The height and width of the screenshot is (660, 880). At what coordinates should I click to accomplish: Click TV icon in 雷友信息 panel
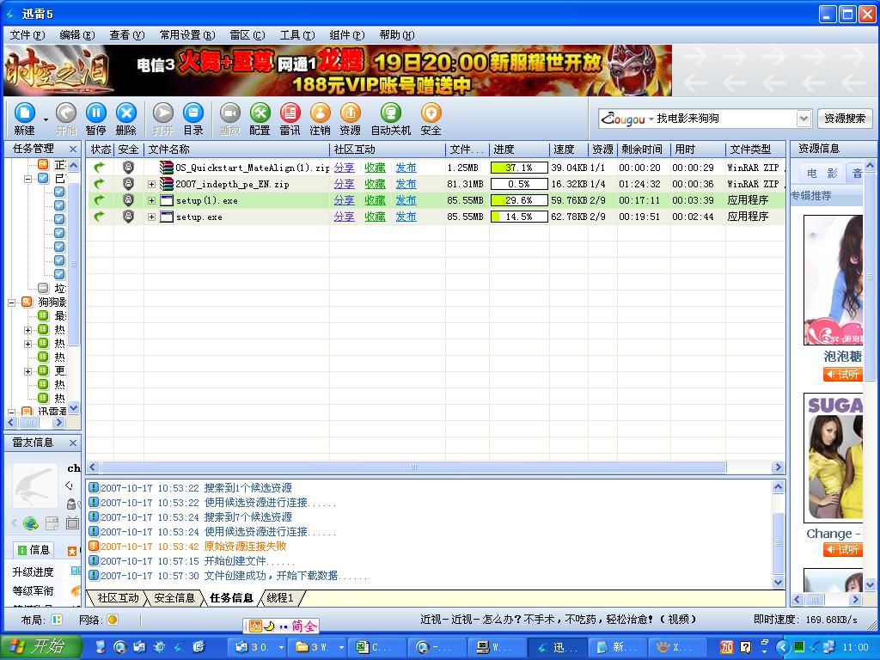[x=72, y=523]
